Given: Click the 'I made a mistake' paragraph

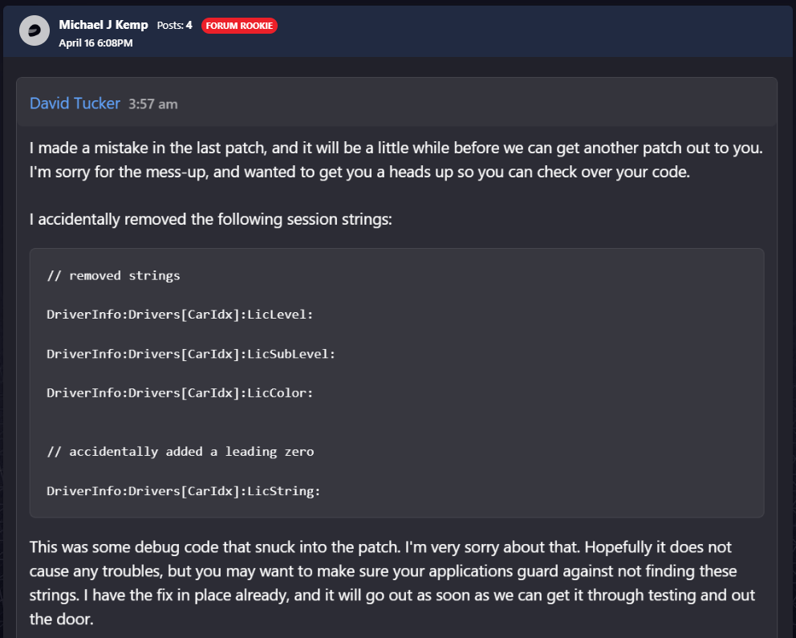Looking at the screenshot, I should click(x=396, y=160).
